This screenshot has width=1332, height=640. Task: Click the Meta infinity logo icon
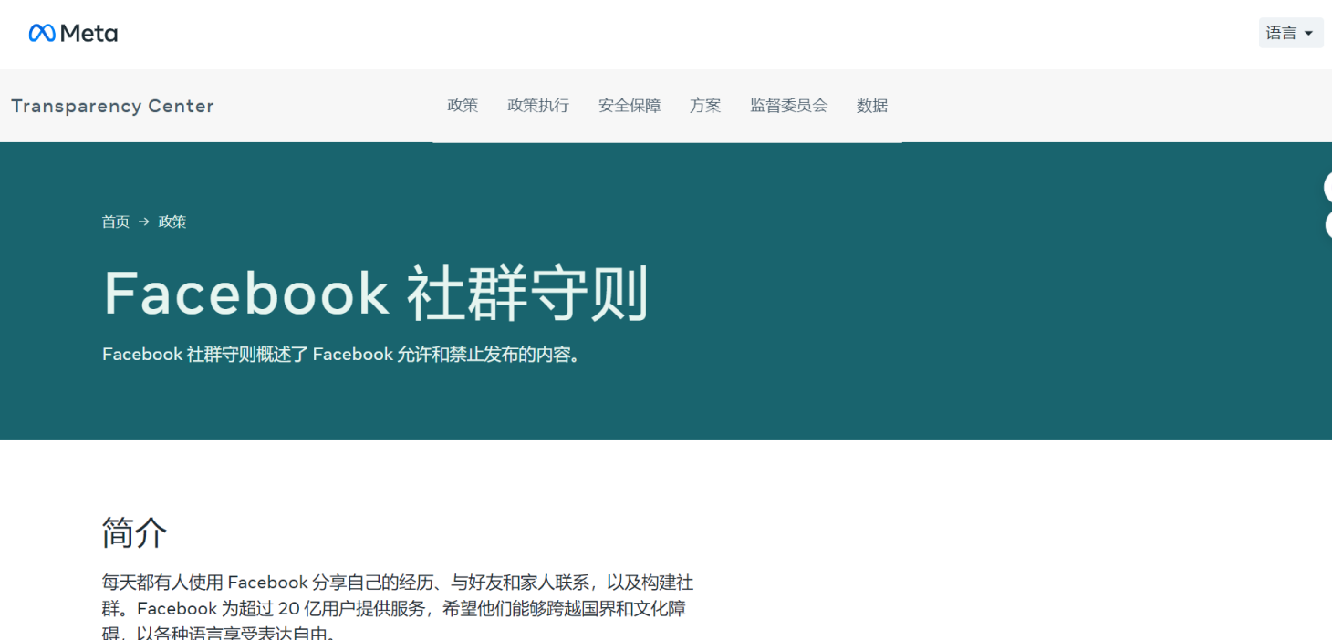tap(40, 33)
